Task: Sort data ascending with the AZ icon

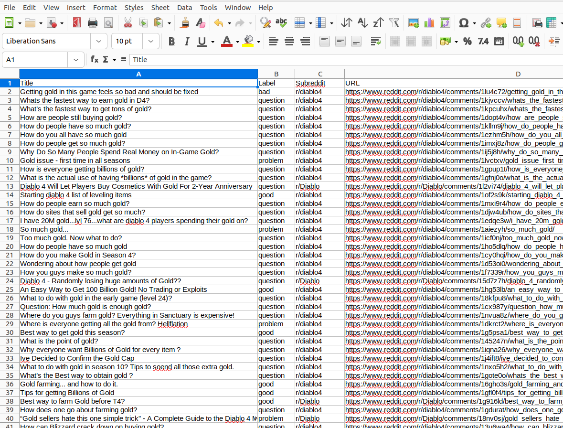Action: pyautogui.click(x=362, y=22)
